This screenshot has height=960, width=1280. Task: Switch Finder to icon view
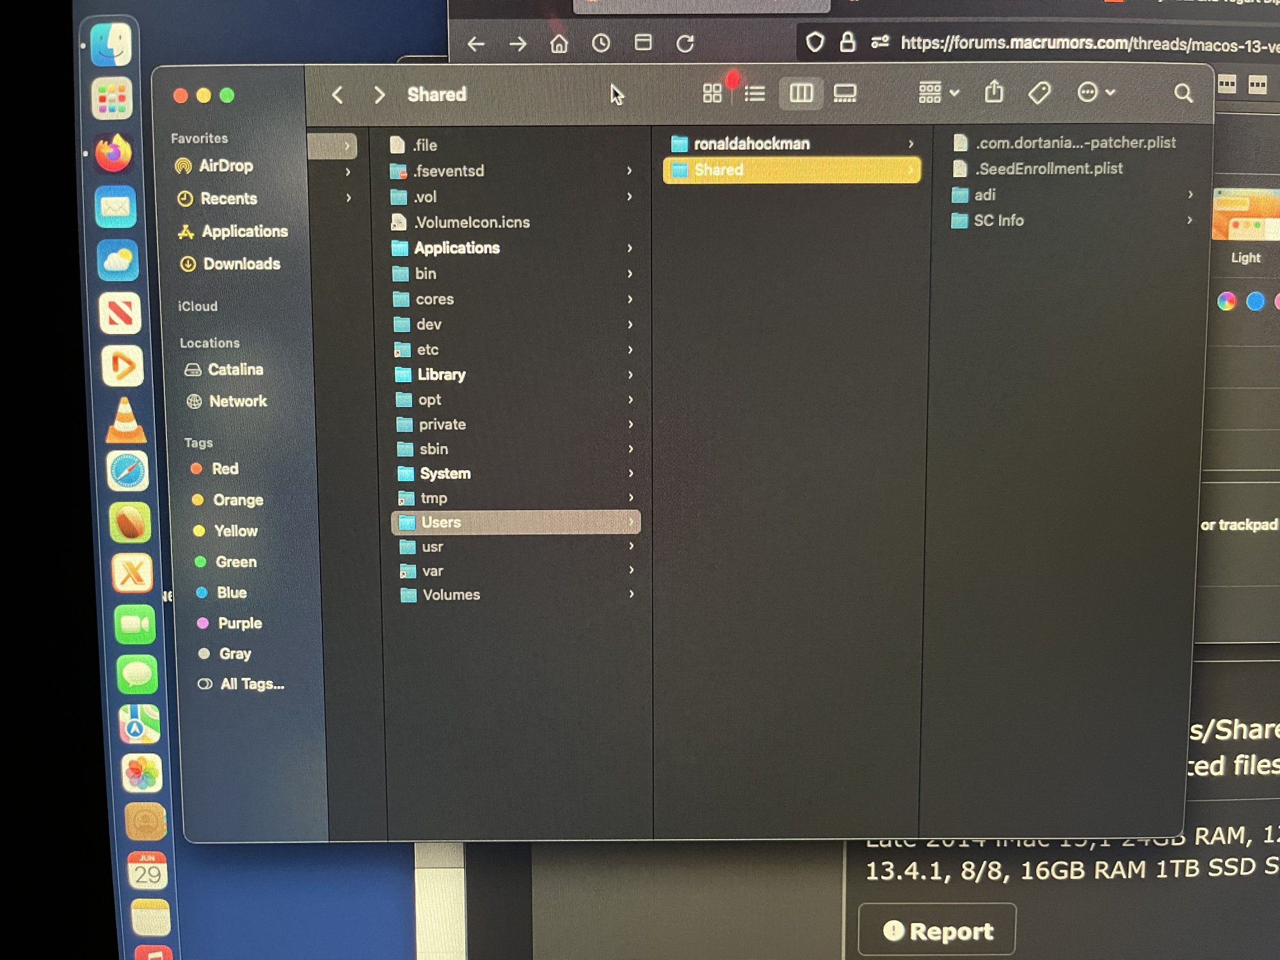(x=712, y=93)
